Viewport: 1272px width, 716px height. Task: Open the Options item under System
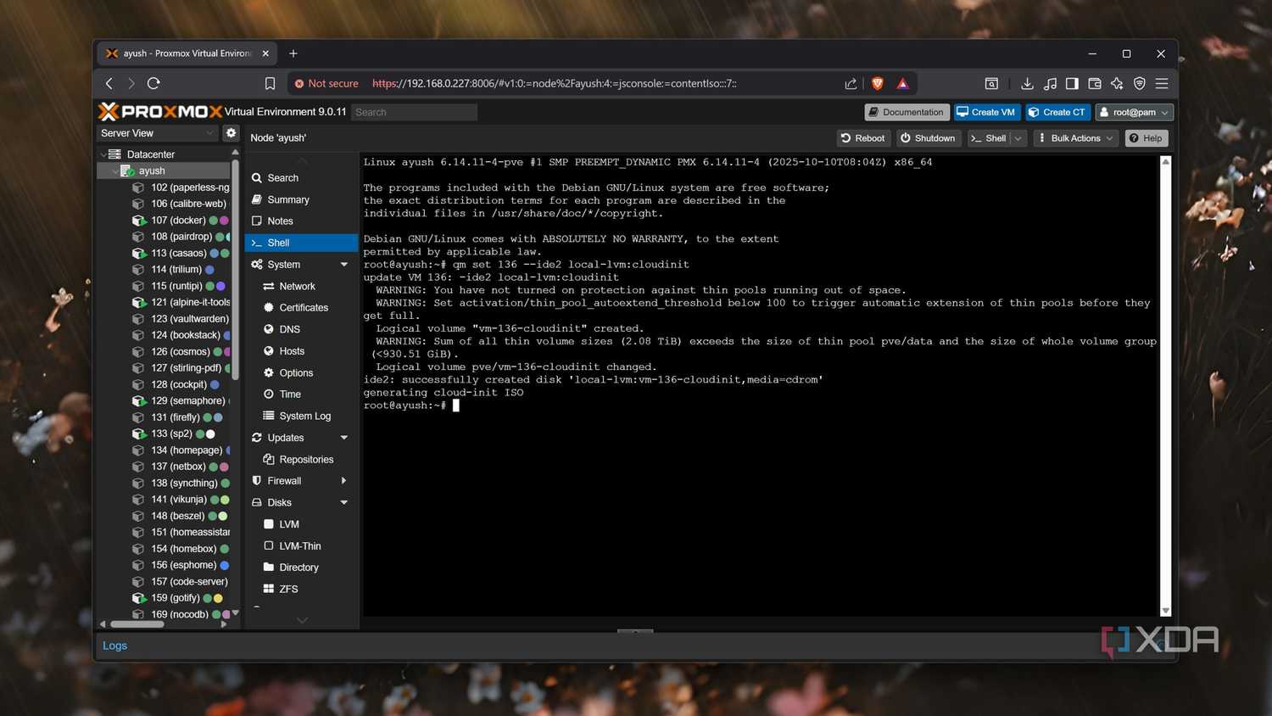point(301,372)
